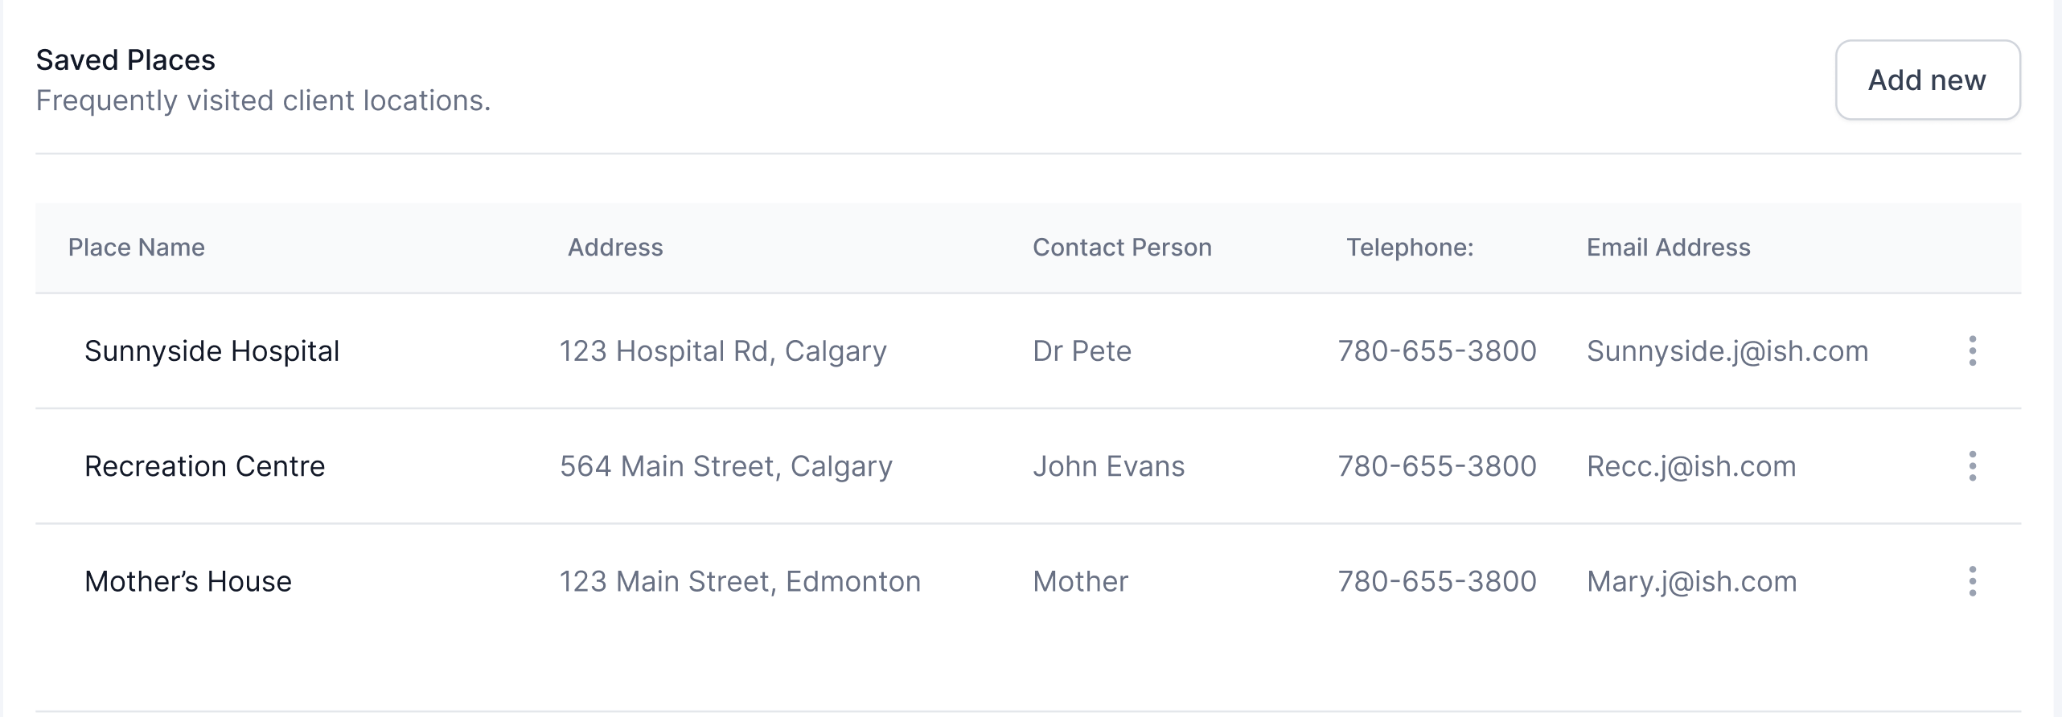Screen dimensions: 2062x717
Task: Click the email Recc.j@ish.com
Action: 1690,466
